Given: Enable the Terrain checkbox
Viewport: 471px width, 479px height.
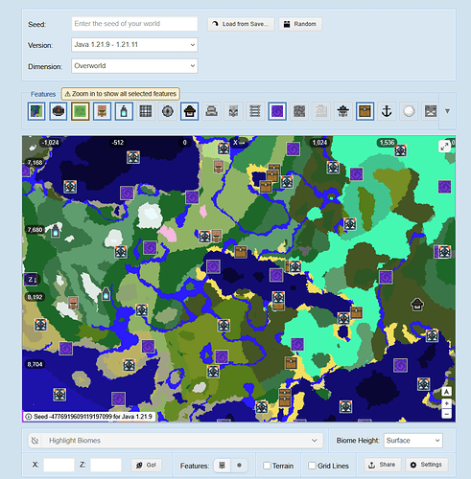Looking at the screenshot, I should 267,466.
